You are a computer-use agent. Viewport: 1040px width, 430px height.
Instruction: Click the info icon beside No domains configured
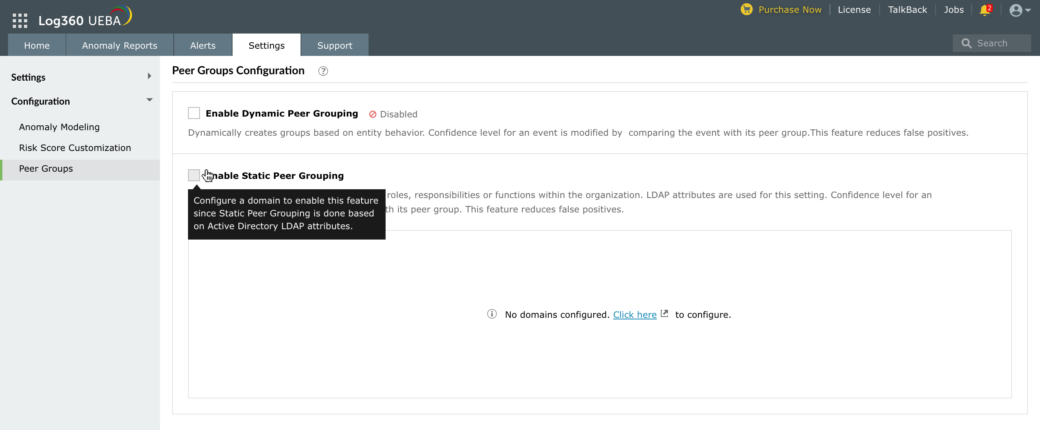[491, 314]
